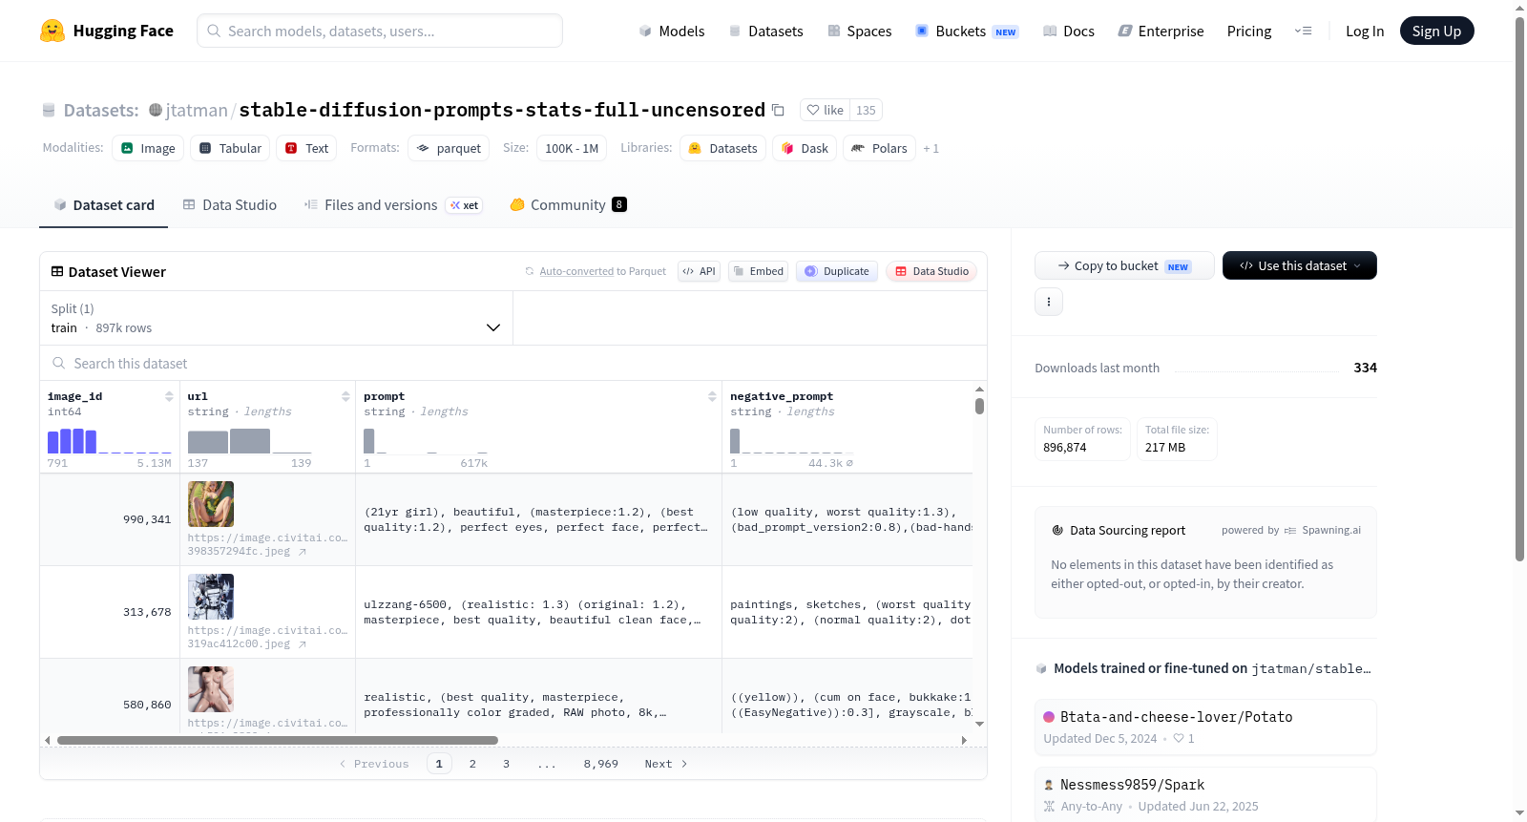This screenshot has height=822, width=1527.
Task: Open the jtatman user profile link
Action: click(197, 110)
